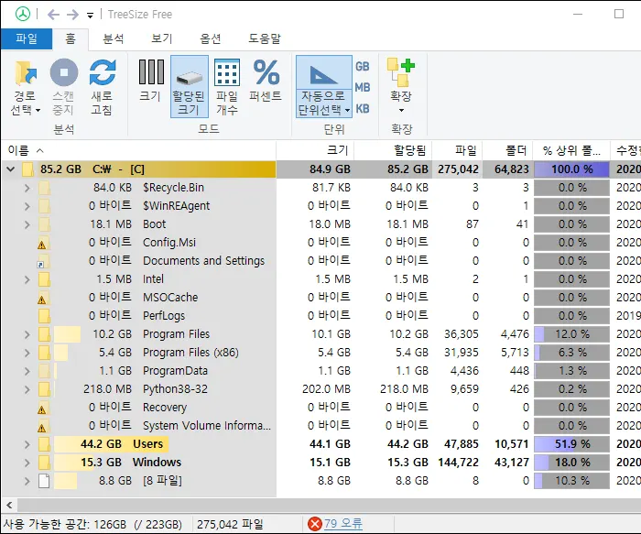Expand the Windows folder
Image resolution: width=641 pixels, height=534 pixels.
click(x=27, y=463)
